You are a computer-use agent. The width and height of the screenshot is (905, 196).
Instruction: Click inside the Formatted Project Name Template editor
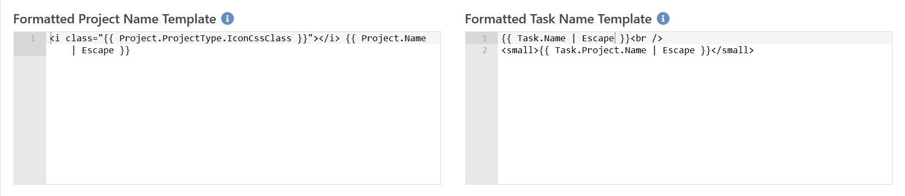[243, 108]
